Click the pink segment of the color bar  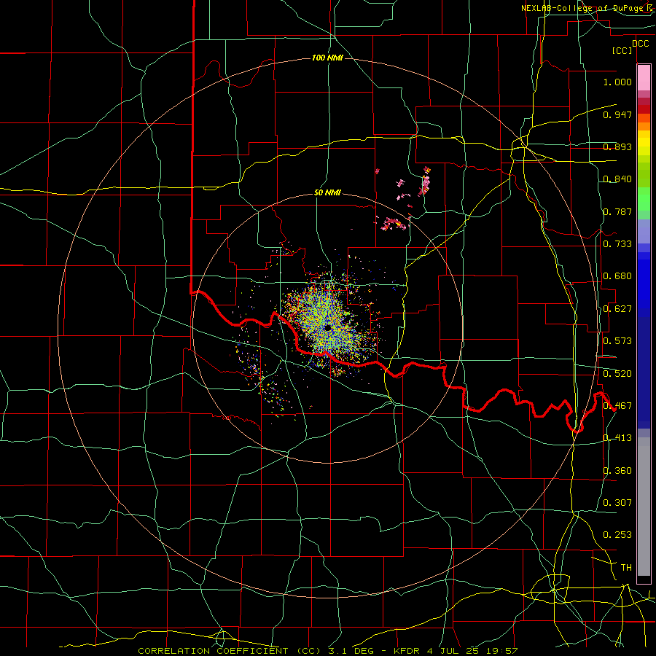[x=644, y=78]
